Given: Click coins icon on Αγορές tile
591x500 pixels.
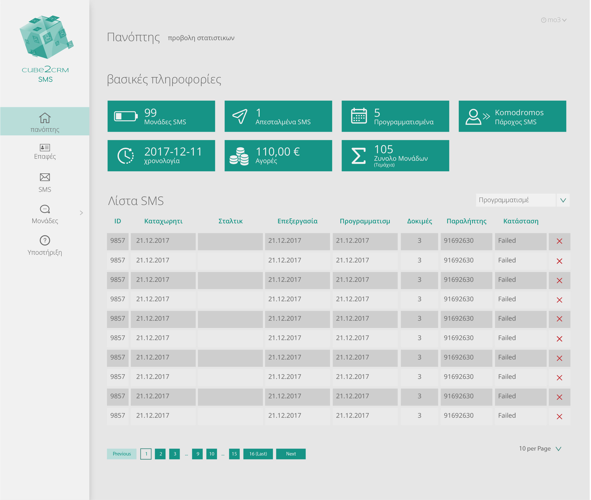Looking at the screenshot, I should pyautogui.click(x=239, y=156).
